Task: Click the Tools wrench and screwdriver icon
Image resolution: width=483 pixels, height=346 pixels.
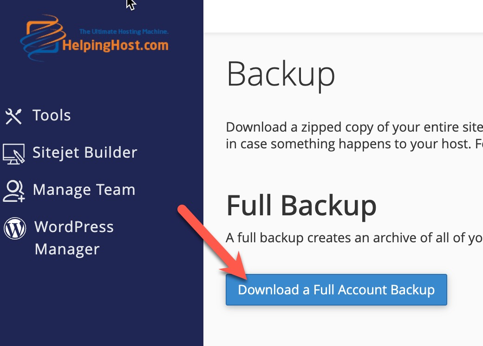Action: click(x=13, y=116)
